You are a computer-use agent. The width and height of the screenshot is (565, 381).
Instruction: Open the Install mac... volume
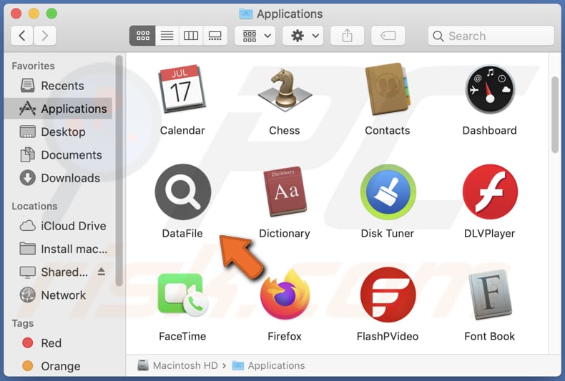point(59,249)
